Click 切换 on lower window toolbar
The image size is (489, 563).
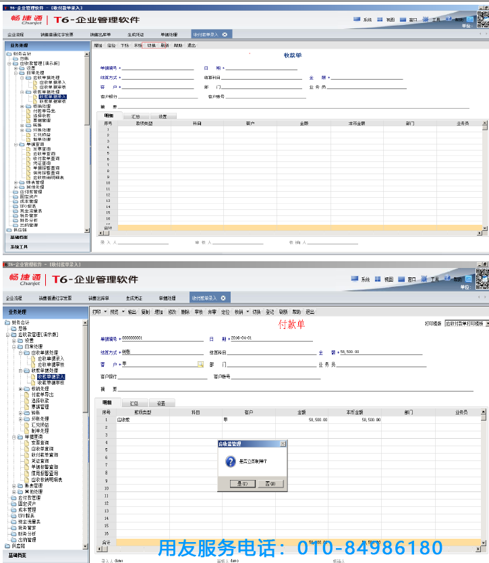pos(256,312)
